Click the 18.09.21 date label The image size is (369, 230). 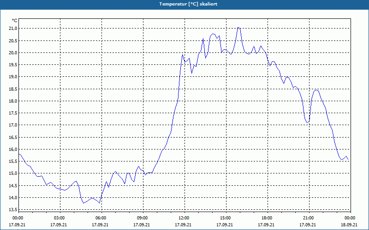[x=349, y=225]
